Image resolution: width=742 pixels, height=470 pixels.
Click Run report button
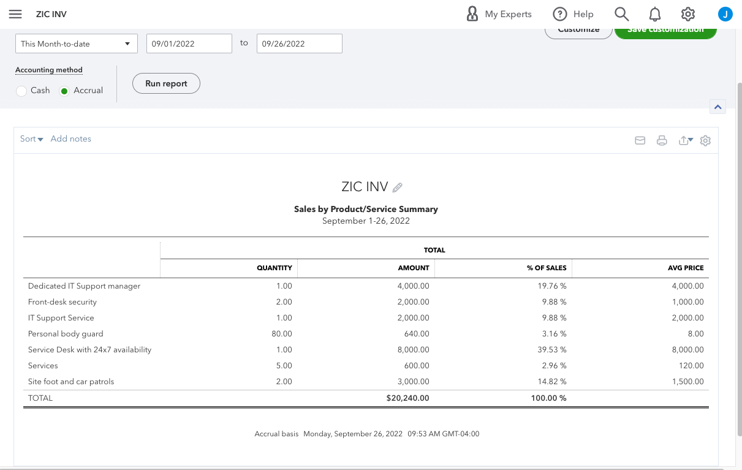[x=167, y=83]
